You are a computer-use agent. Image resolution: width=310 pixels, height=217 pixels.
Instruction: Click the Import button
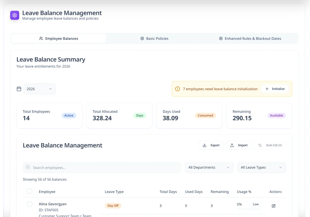coord(239,145)
